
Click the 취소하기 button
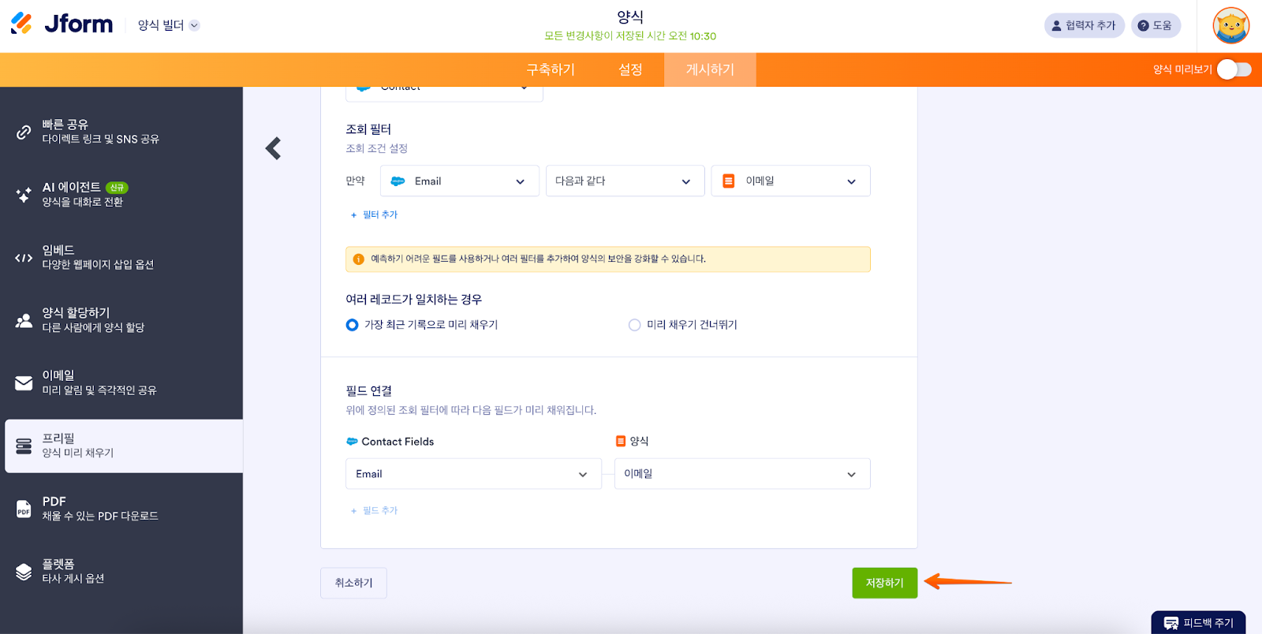353,583
